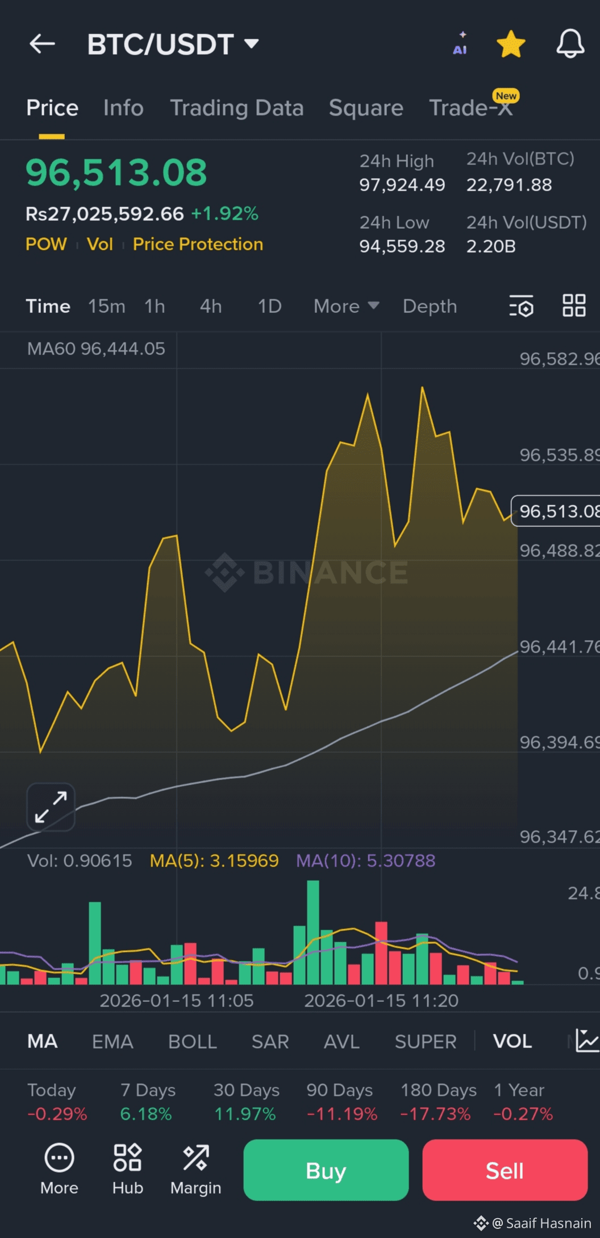Screen dimensions: 600x1238
Task: Expand the More timeframes dropdown
Action: tap(346, 306)
